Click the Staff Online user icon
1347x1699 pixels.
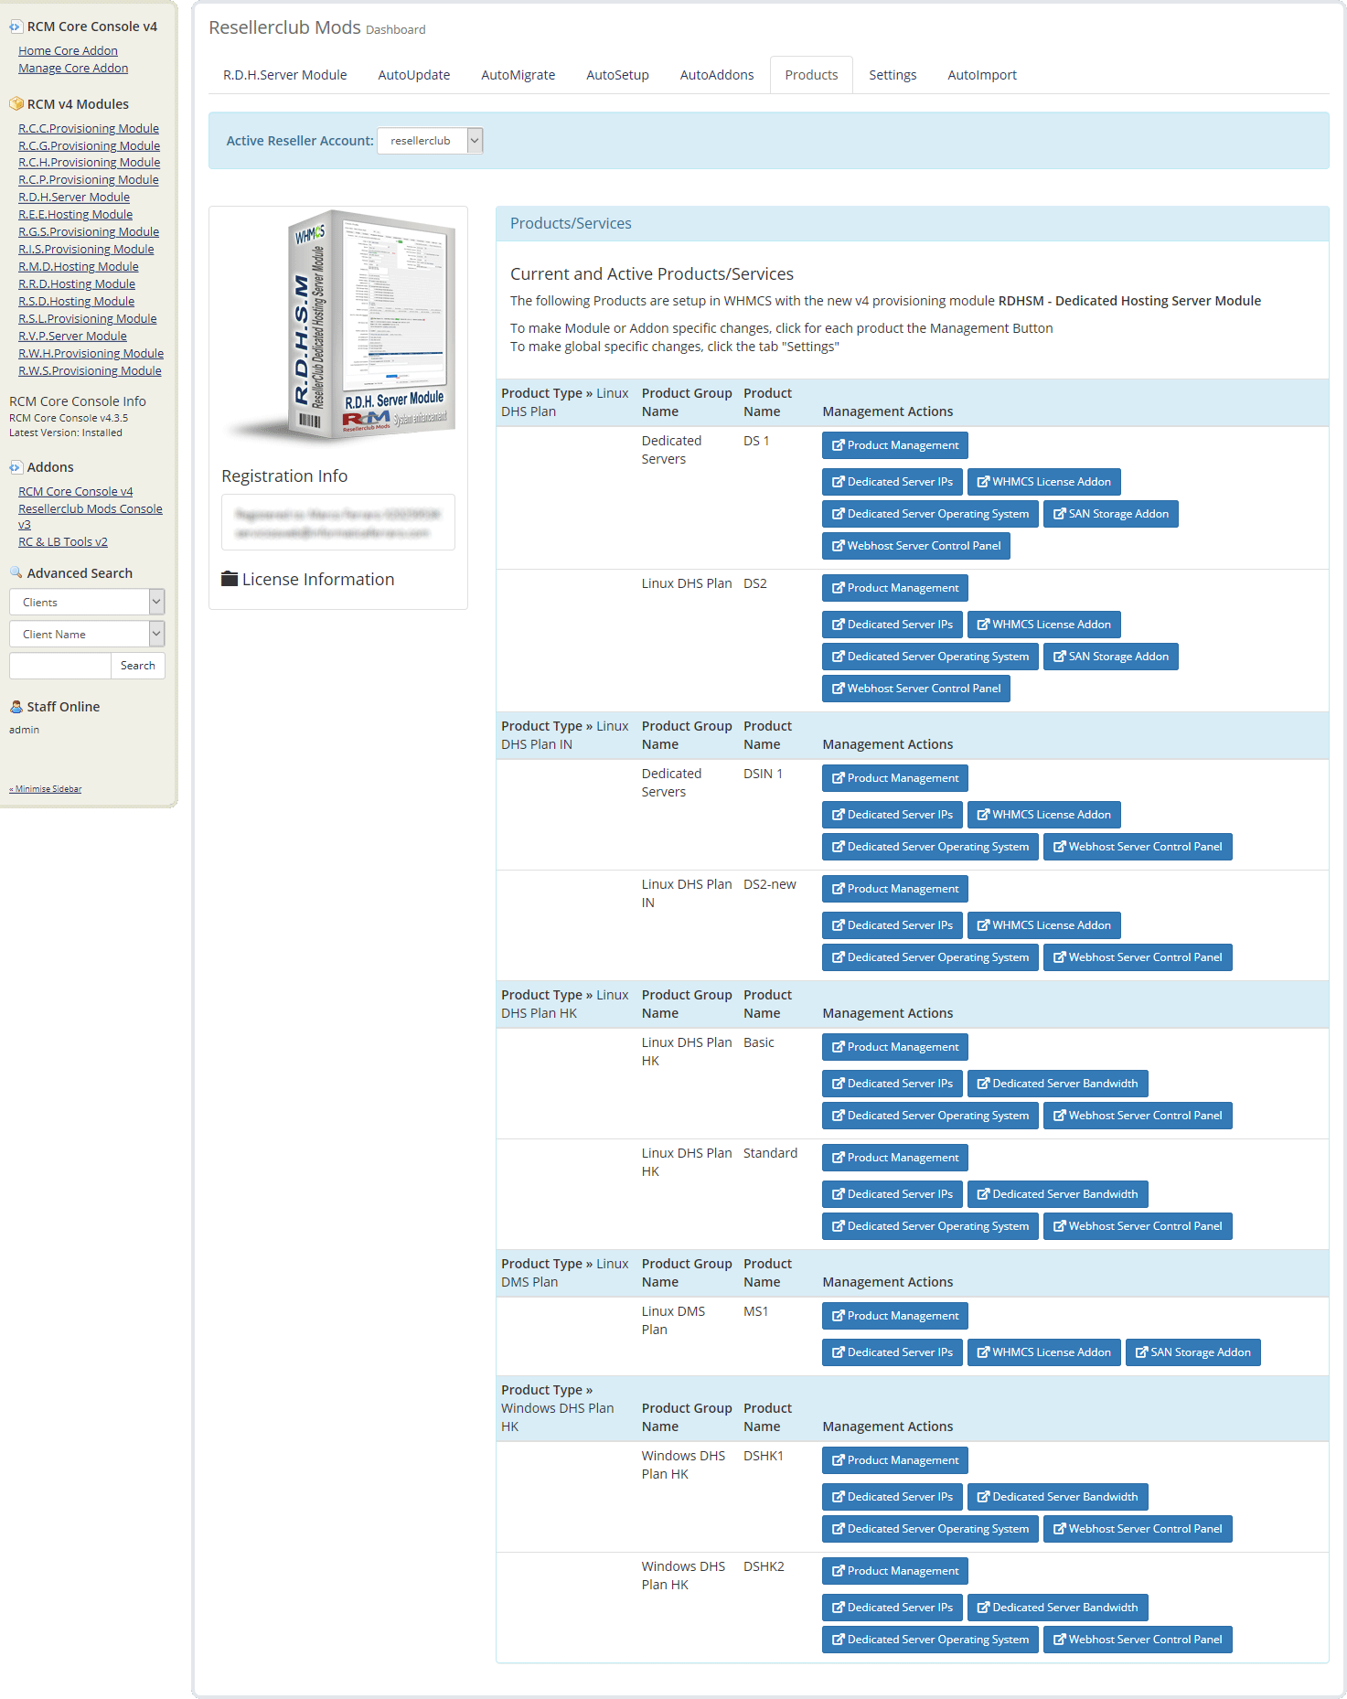point(16,707)
